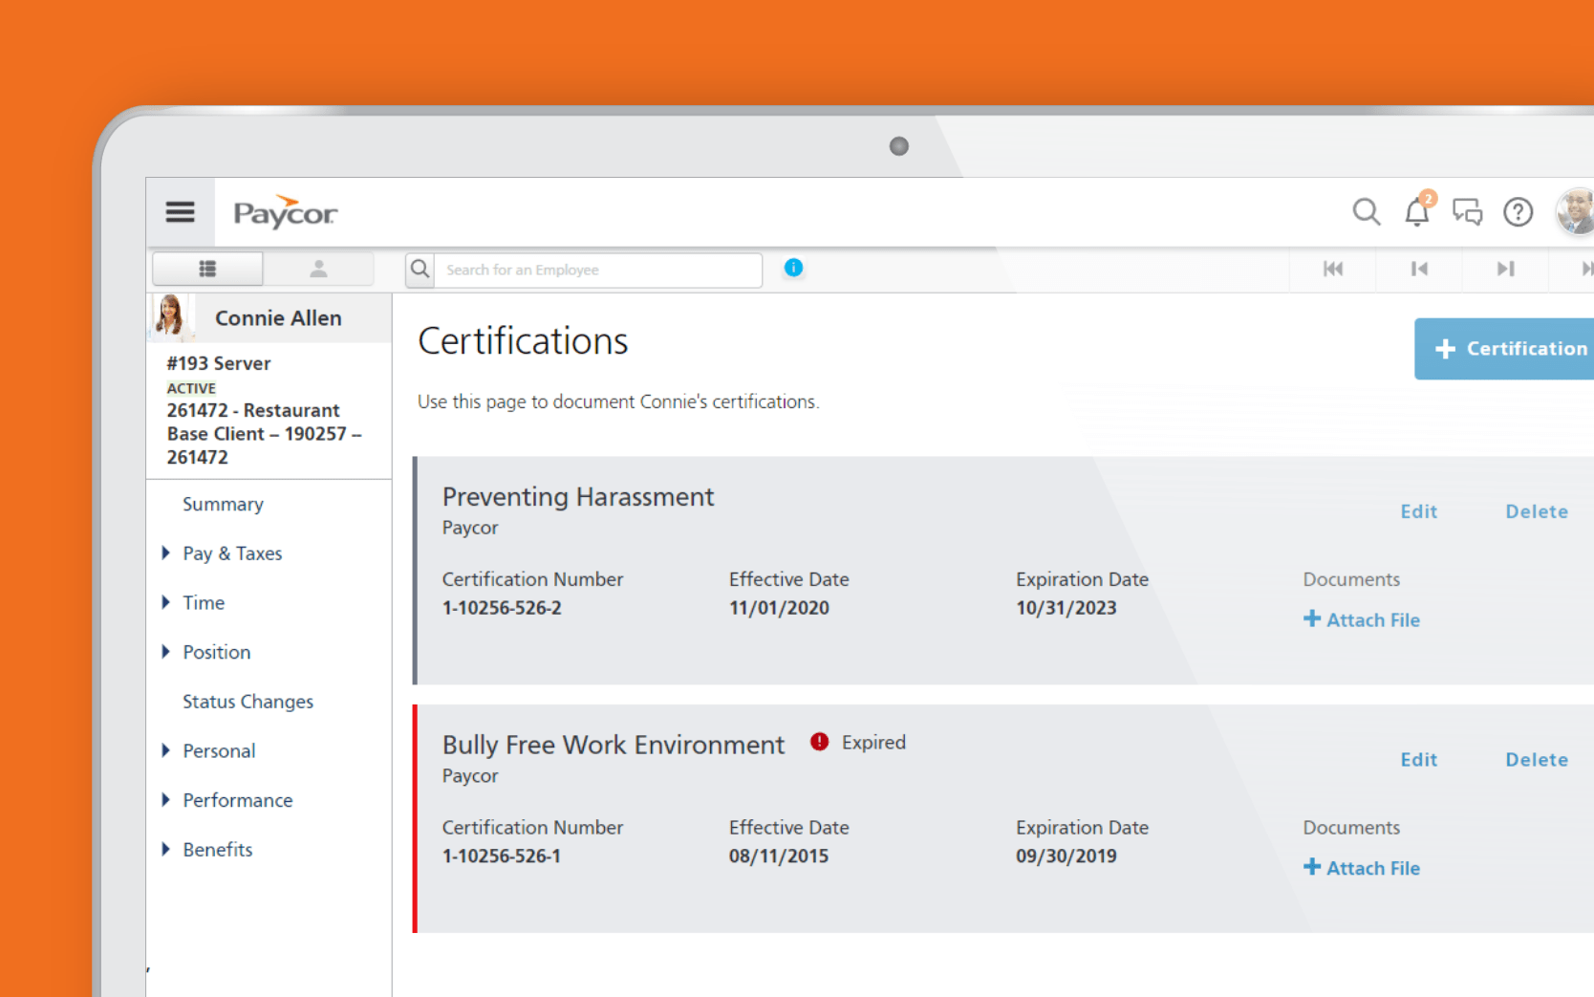Image resolution: width=1594 pixels, height=997 pixels.
Task: Open the Performance menu label
Action: [238, 800]
